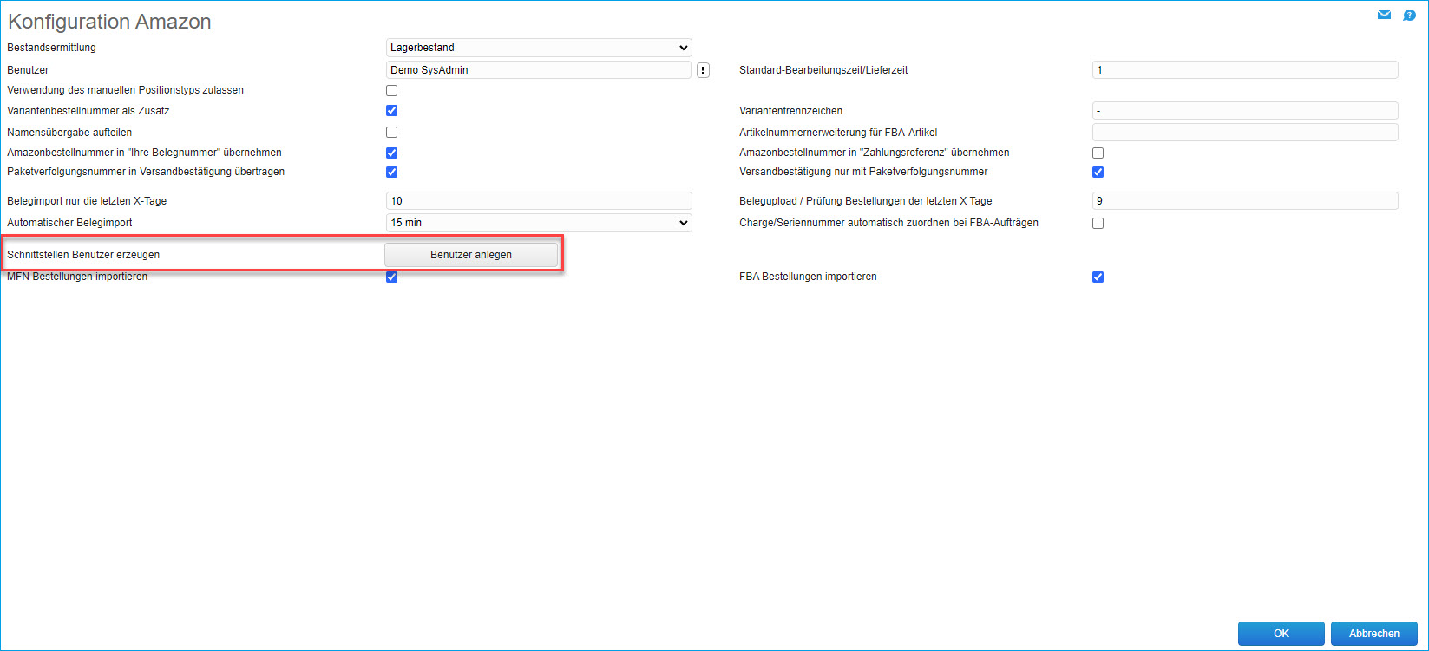Click the Bestandsermittlung label
The height and width of the screenshot is (651, 1429).
[51, 48]
